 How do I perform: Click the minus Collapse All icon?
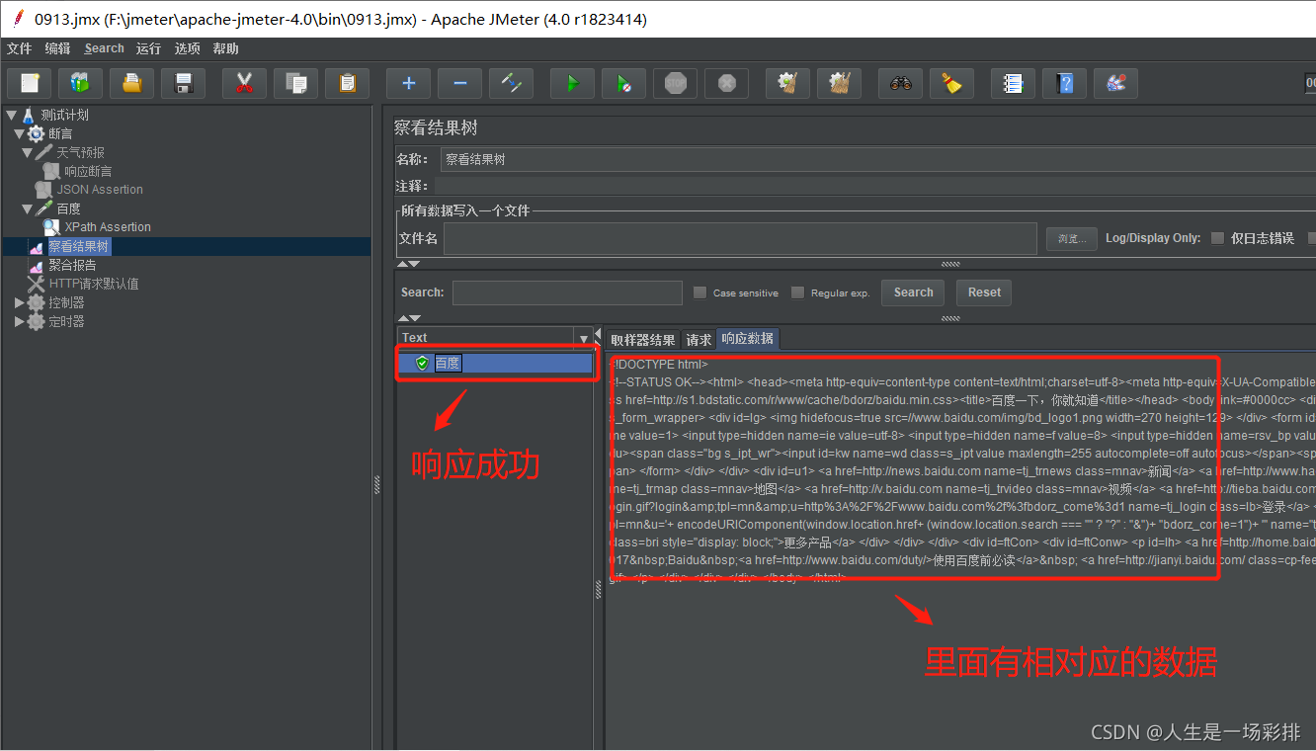(459, 83)
